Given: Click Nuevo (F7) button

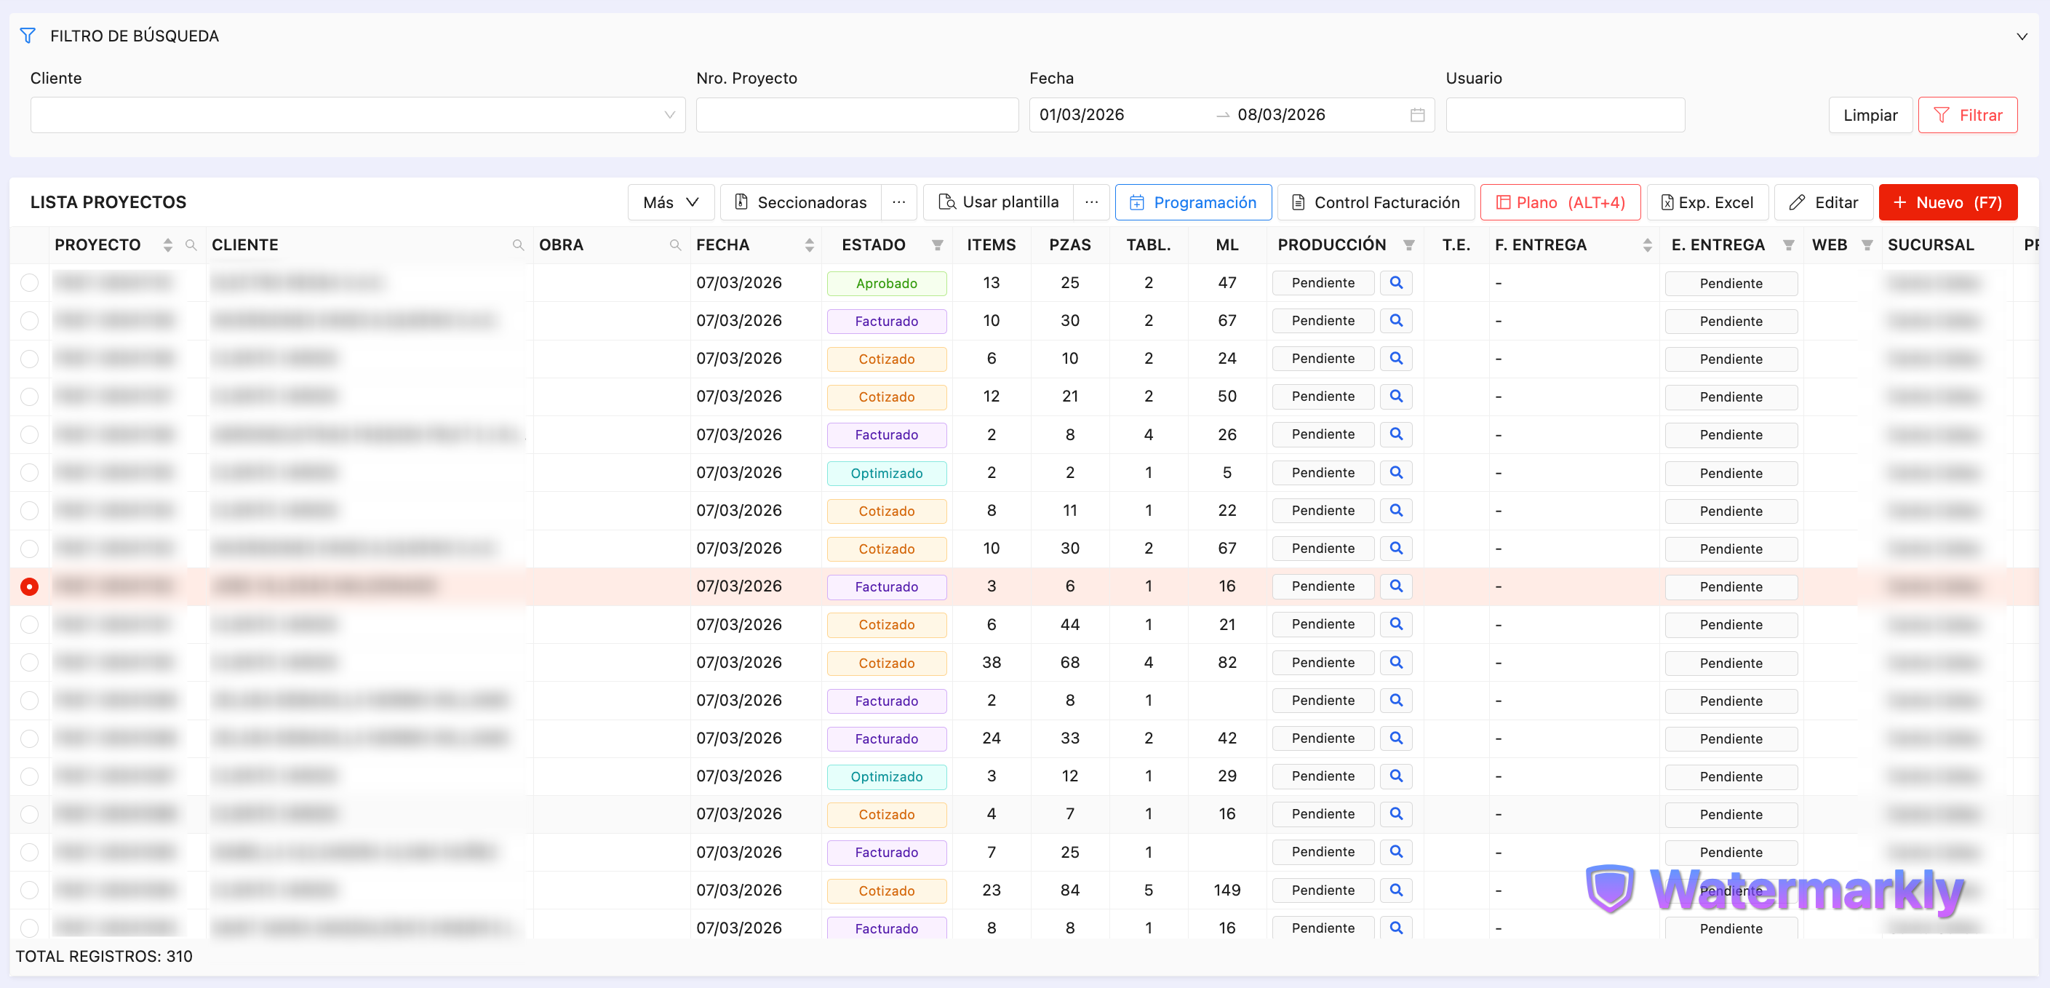Looking at the screenshot, I should 1947,202.
